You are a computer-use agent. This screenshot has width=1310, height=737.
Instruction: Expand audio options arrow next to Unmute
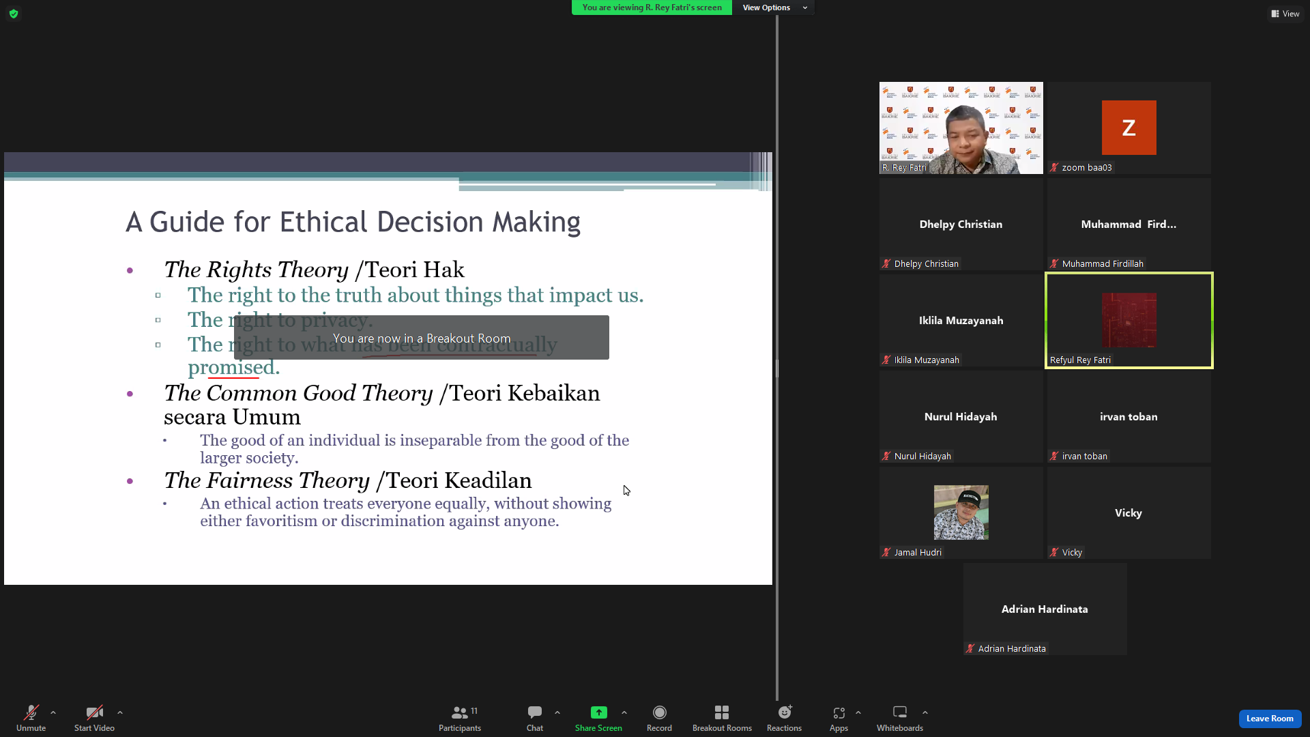(53, 712)
